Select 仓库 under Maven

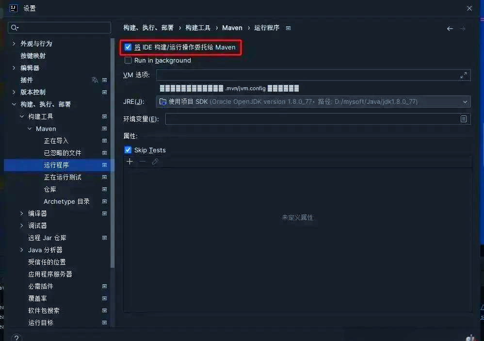pyautogui.click(x=50, y=189)
